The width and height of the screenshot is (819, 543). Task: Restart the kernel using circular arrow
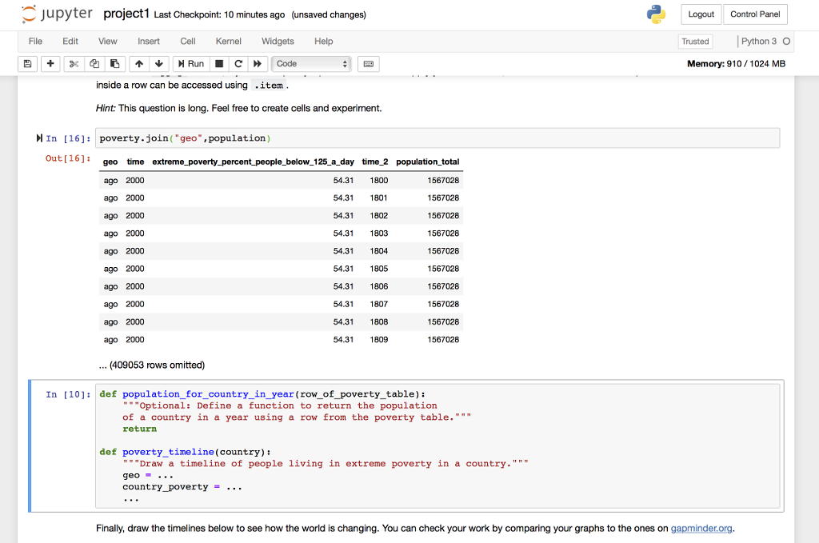click(x=238, y=64)
